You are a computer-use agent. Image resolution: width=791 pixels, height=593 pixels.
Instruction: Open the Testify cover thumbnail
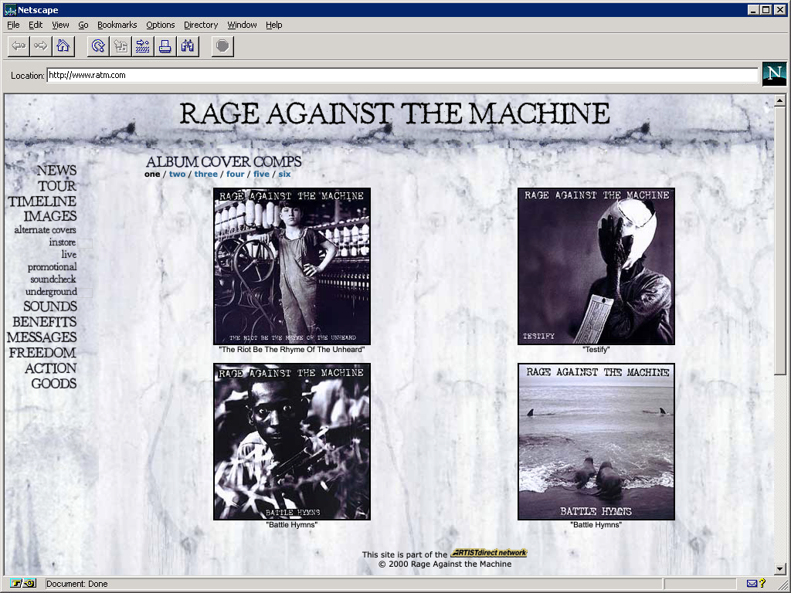click(x=596, y=266)
